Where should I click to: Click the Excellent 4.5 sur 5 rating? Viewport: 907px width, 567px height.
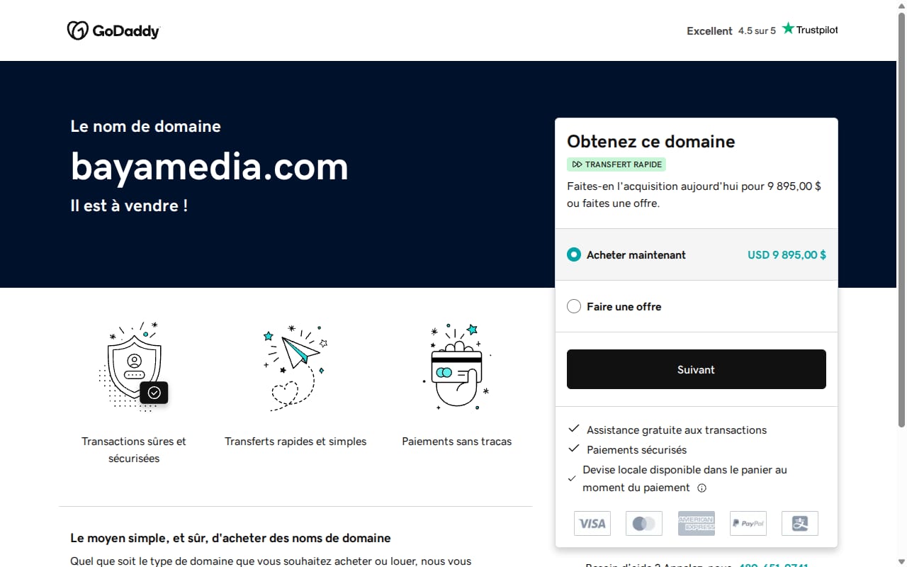pyautogui.click(x=731, y=30)
